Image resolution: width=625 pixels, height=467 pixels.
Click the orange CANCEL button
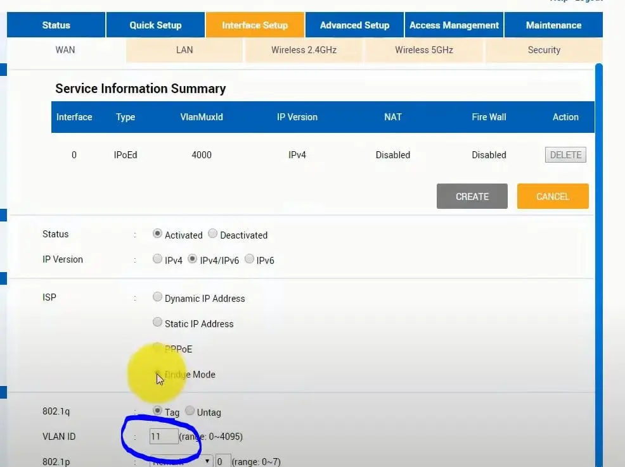click(553, 196)
